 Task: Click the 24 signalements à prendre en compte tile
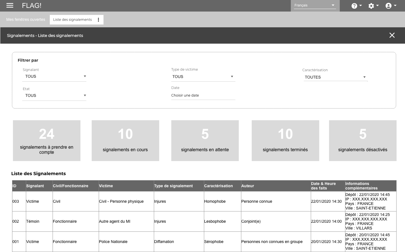coord(47,141)
